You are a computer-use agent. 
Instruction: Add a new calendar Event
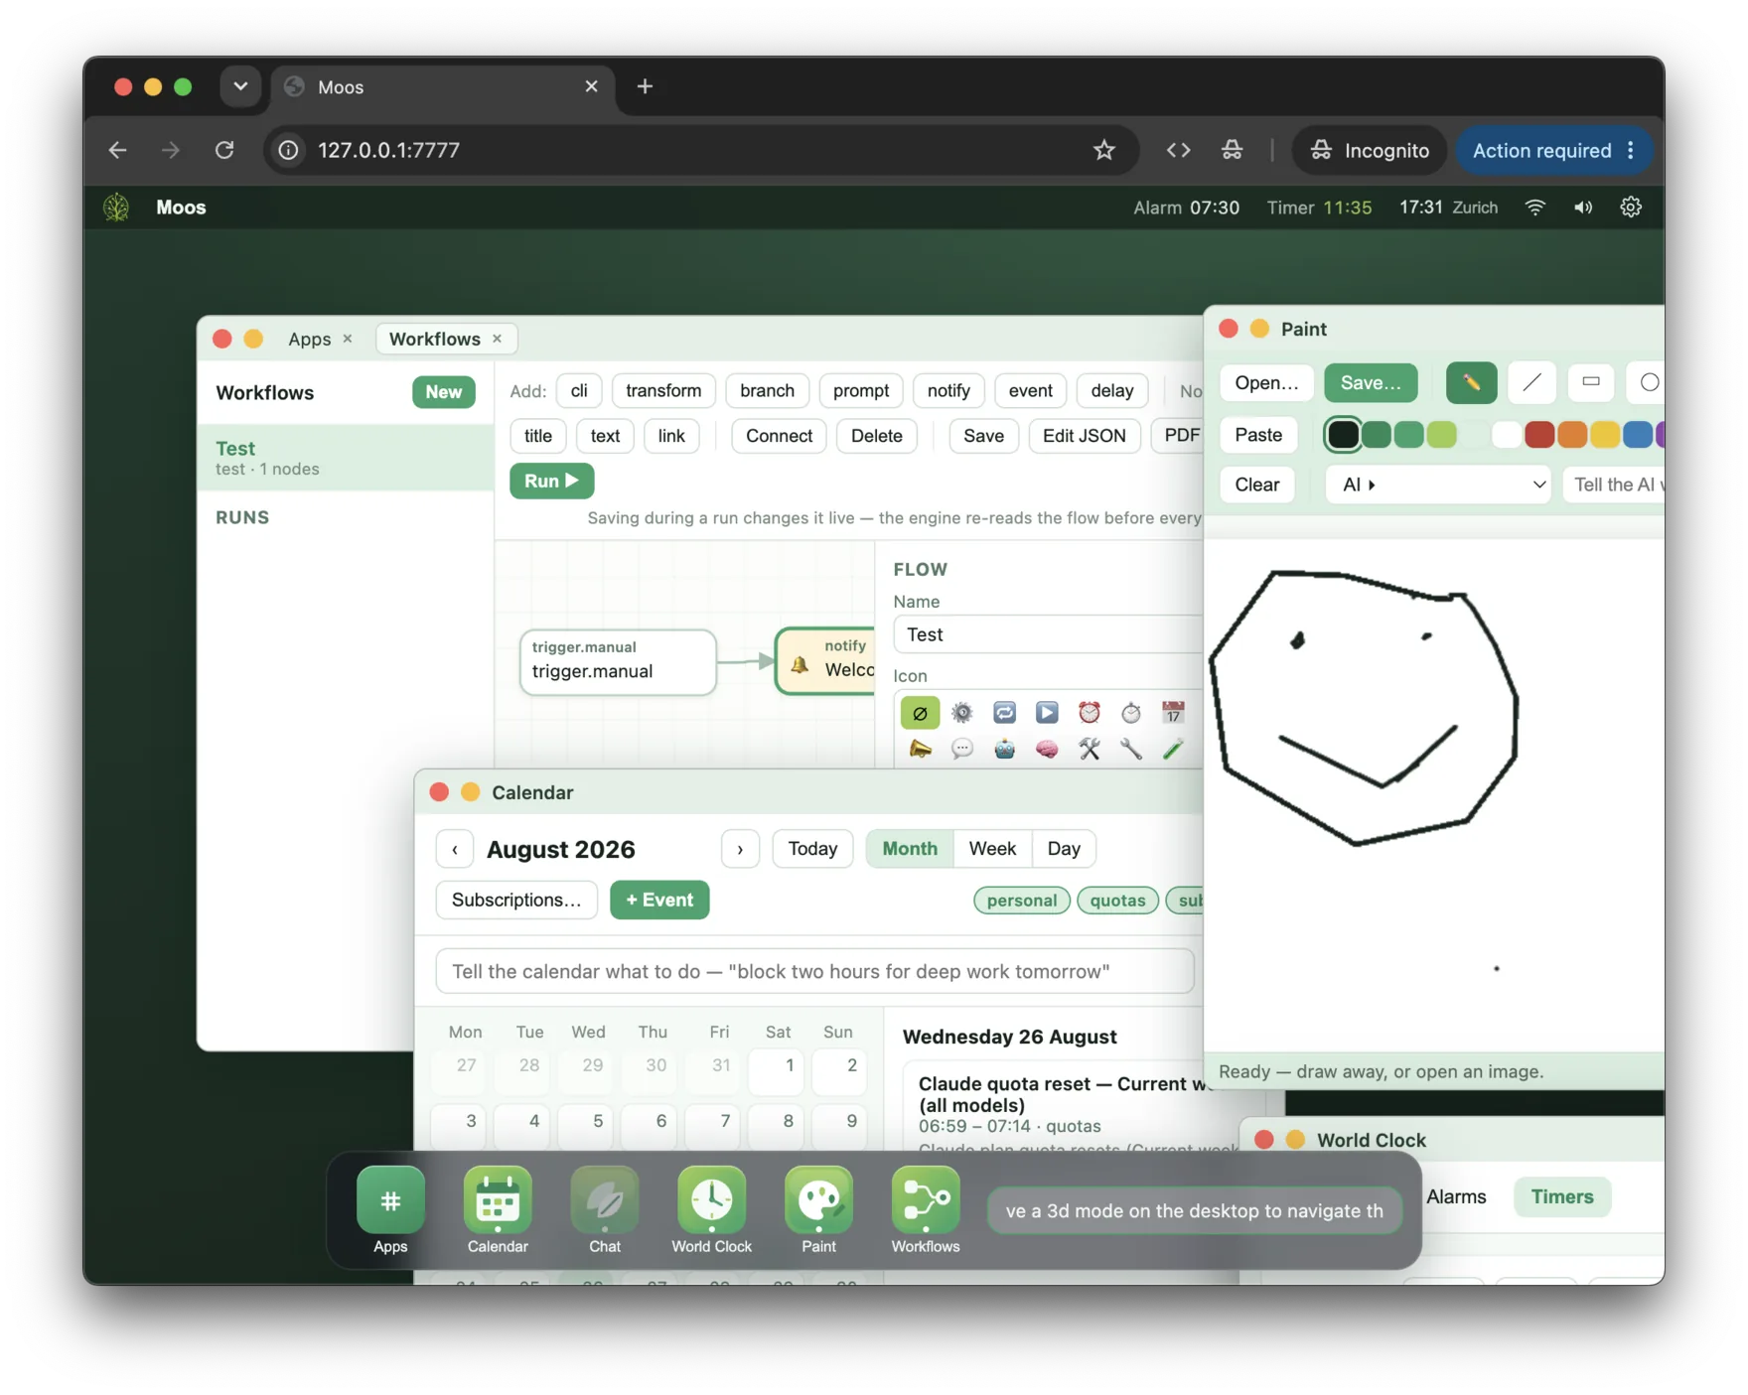[659, 900]
